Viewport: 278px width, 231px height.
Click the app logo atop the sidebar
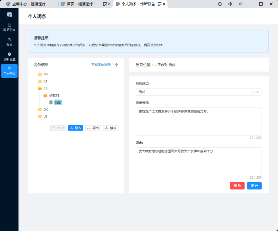pyautogui.click(x=9, y=14)
